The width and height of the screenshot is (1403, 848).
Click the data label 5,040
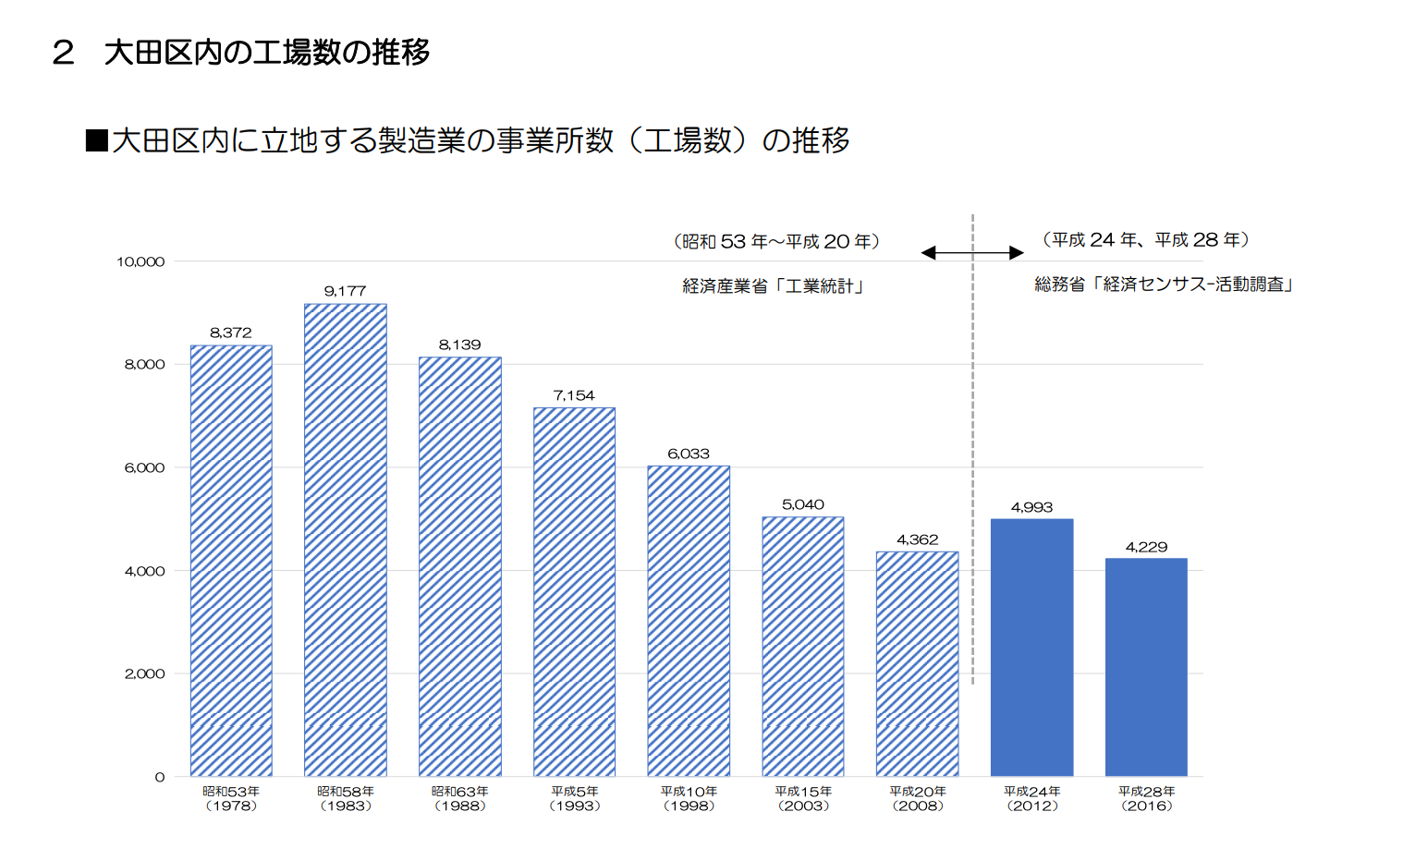803,504
